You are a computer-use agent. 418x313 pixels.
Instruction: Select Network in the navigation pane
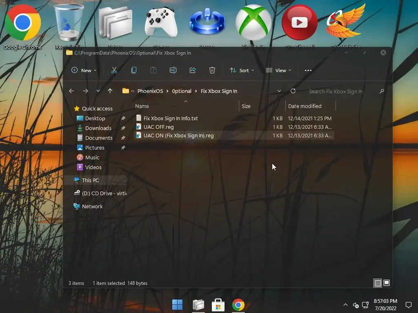(x=92, y=206)
